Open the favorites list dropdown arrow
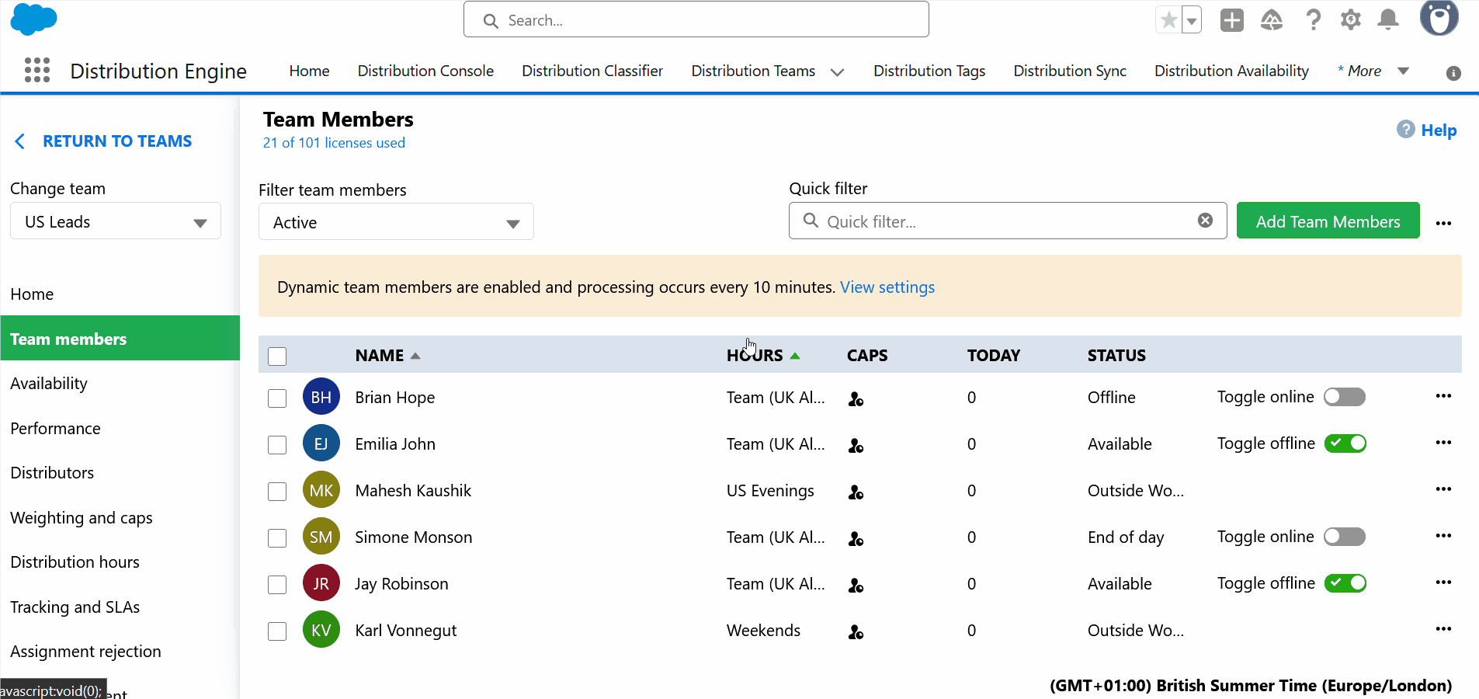The width and height of the screenshot is (1479, 699). click(x=1192, y=20)
